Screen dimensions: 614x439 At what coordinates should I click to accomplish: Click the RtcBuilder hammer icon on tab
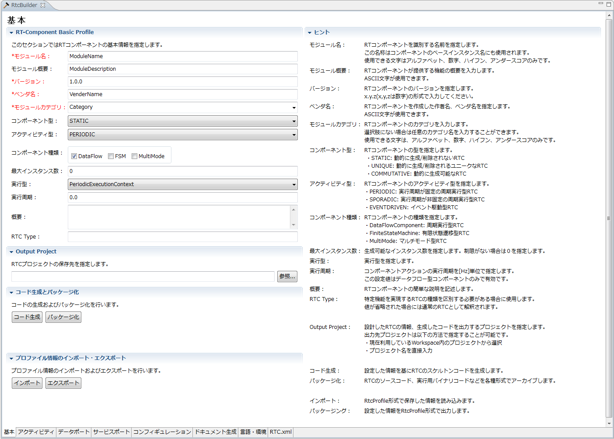tap(6, 5)
